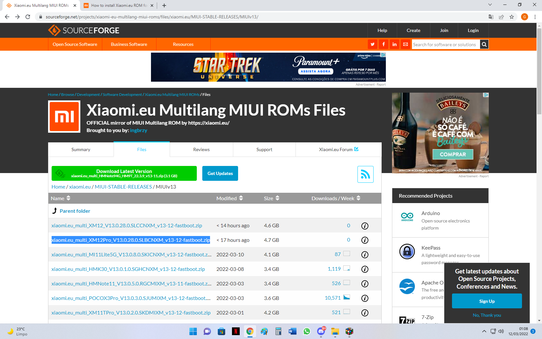This screenshot has width=542, height=339.
Task: Click the newsletter envelope icon
Action: [x=406, y=44]
